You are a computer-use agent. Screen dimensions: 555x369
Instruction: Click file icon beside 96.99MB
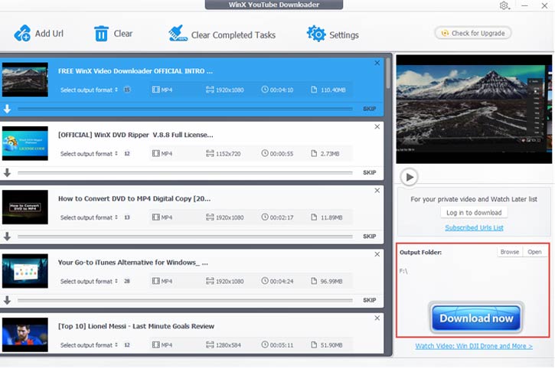tap(314, 281)
